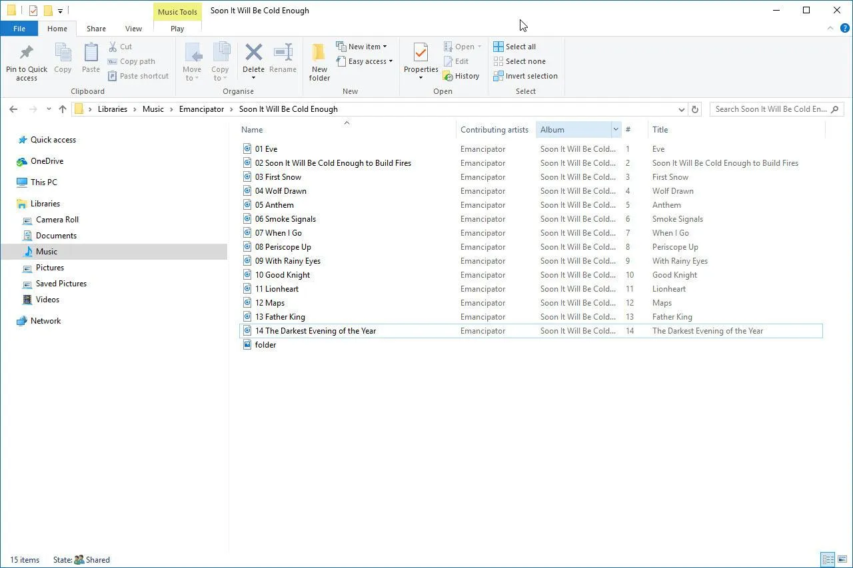Open the History button
This screenshot has width=853, height=568.
coord(461,76)
